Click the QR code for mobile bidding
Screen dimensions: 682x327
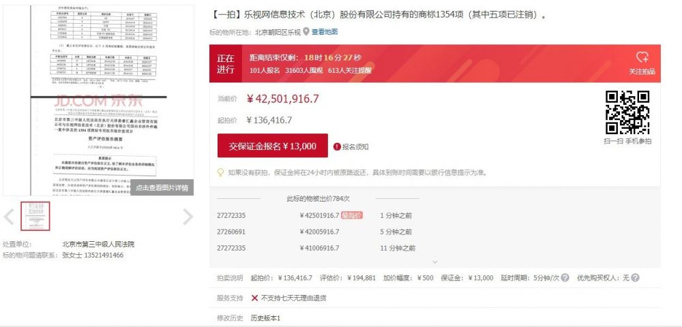627,112
